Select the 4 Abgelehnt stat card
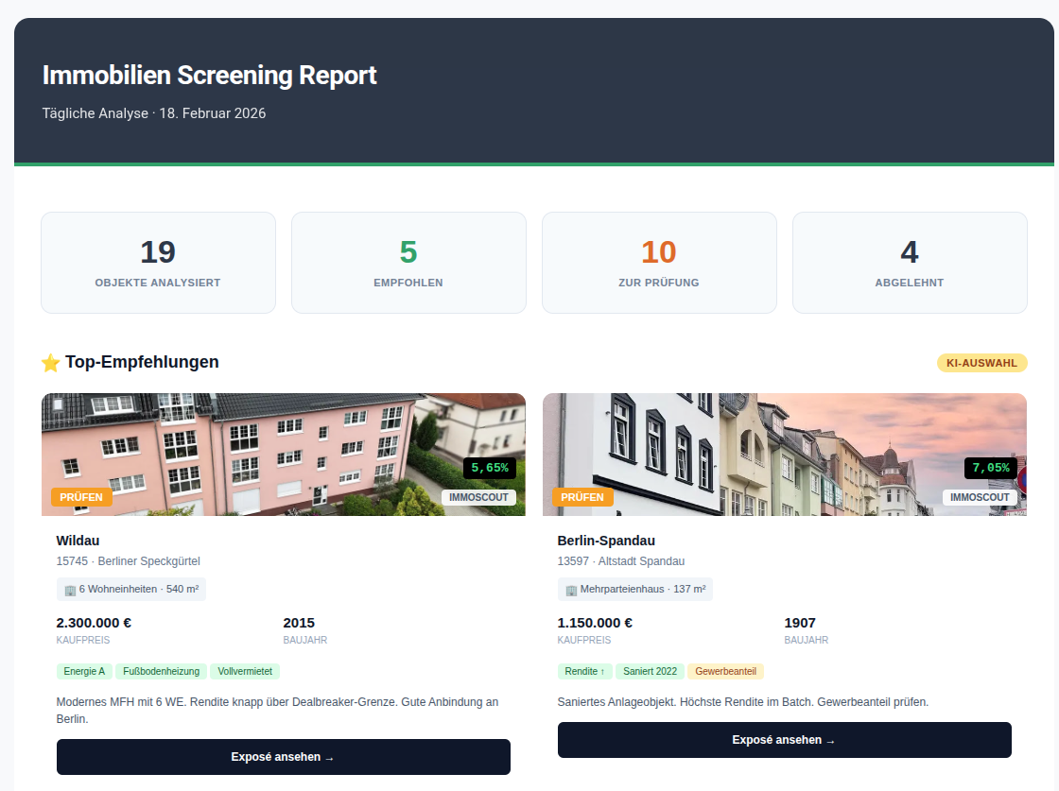The width and height of the screenshot is (1059, 791). 910,263
